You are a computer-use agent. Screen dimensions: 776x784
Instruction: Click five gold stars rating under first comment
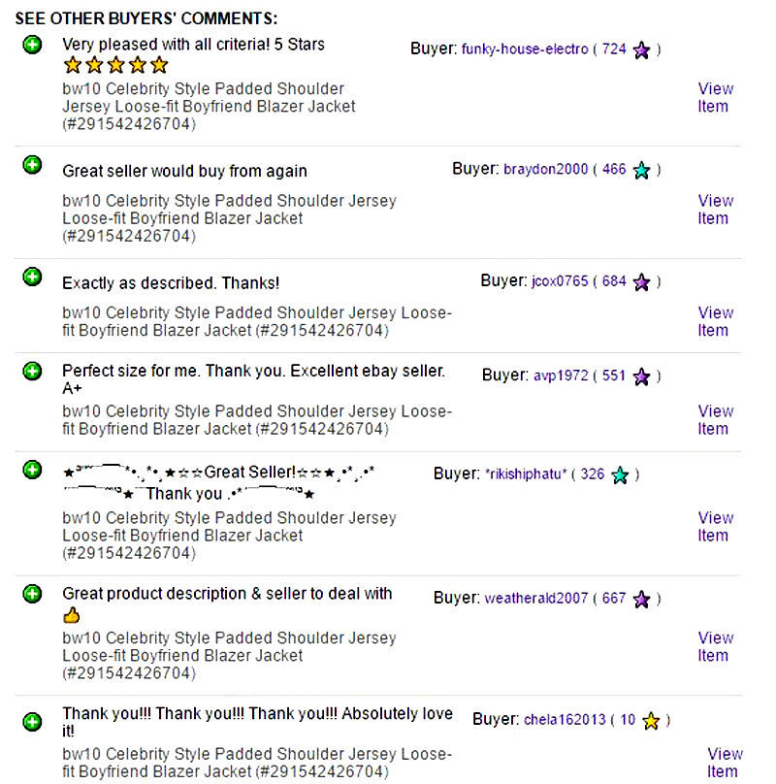tap(116, 65)
